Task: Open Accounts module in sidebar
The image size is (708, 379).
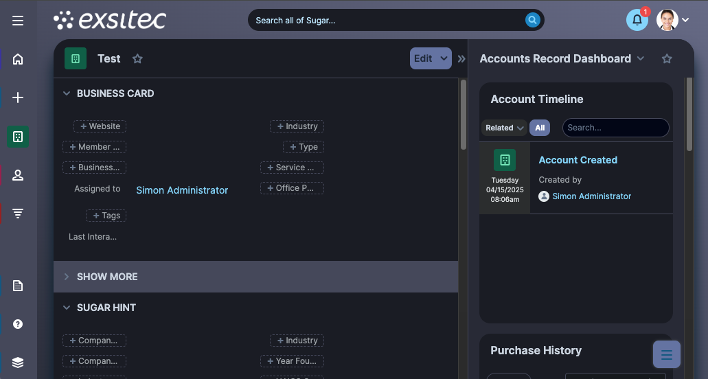Action: pos(18,137)
